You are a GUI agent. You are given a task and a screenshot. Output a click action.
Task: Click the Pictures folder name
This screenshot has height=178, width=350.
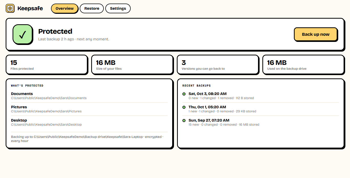[x=19, y=107]
